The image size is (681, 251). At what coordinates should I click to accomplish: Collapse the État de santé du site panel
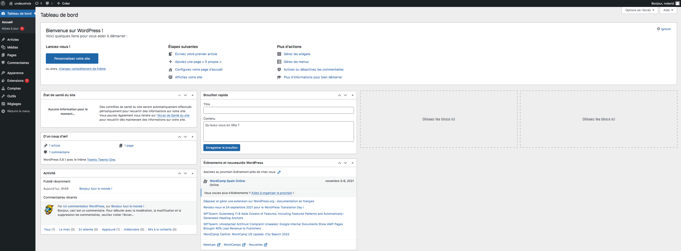coord(192,95)
